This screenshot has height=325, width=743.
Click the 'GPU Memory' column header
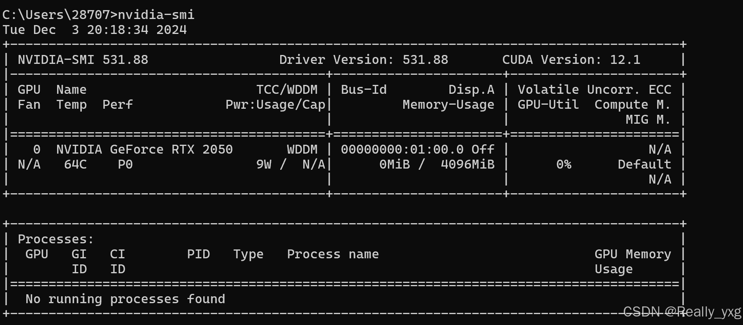632,254
